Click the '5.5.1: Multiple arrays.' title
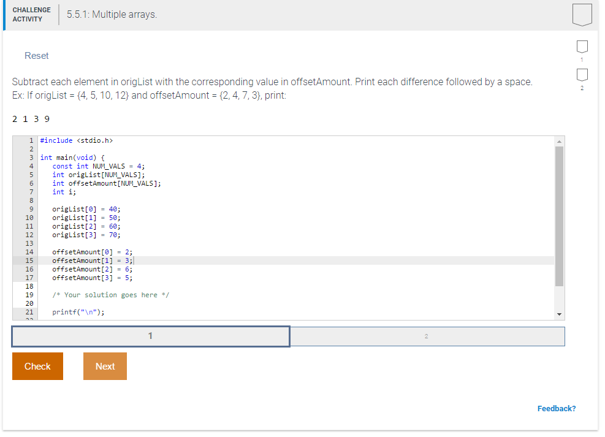 [112, 15]
